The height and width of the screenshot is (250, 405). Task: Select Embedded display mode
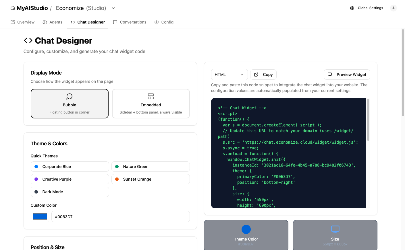151,104
